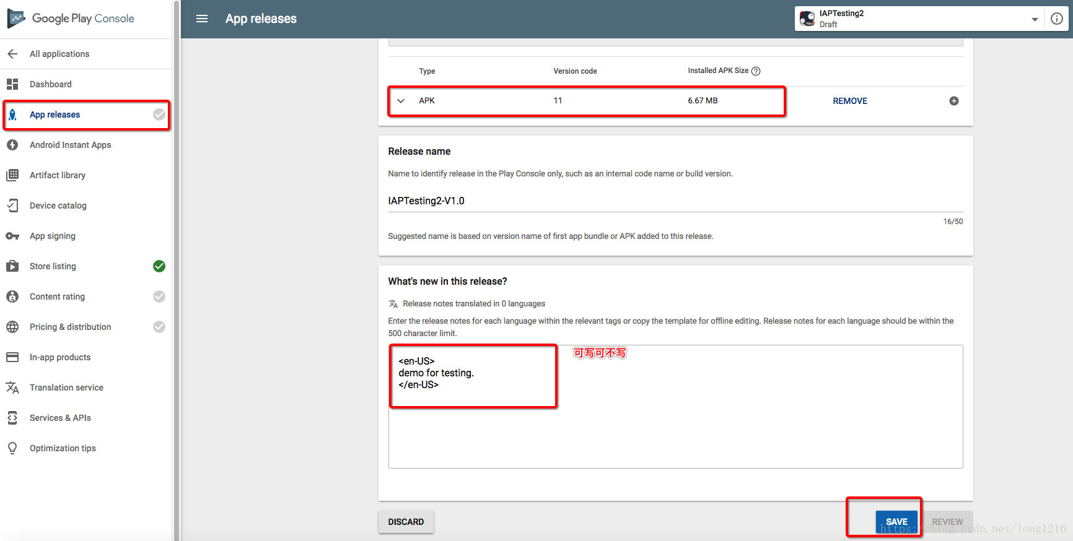
Task: Click the Device catalog icon
Action: coord(12,206)
